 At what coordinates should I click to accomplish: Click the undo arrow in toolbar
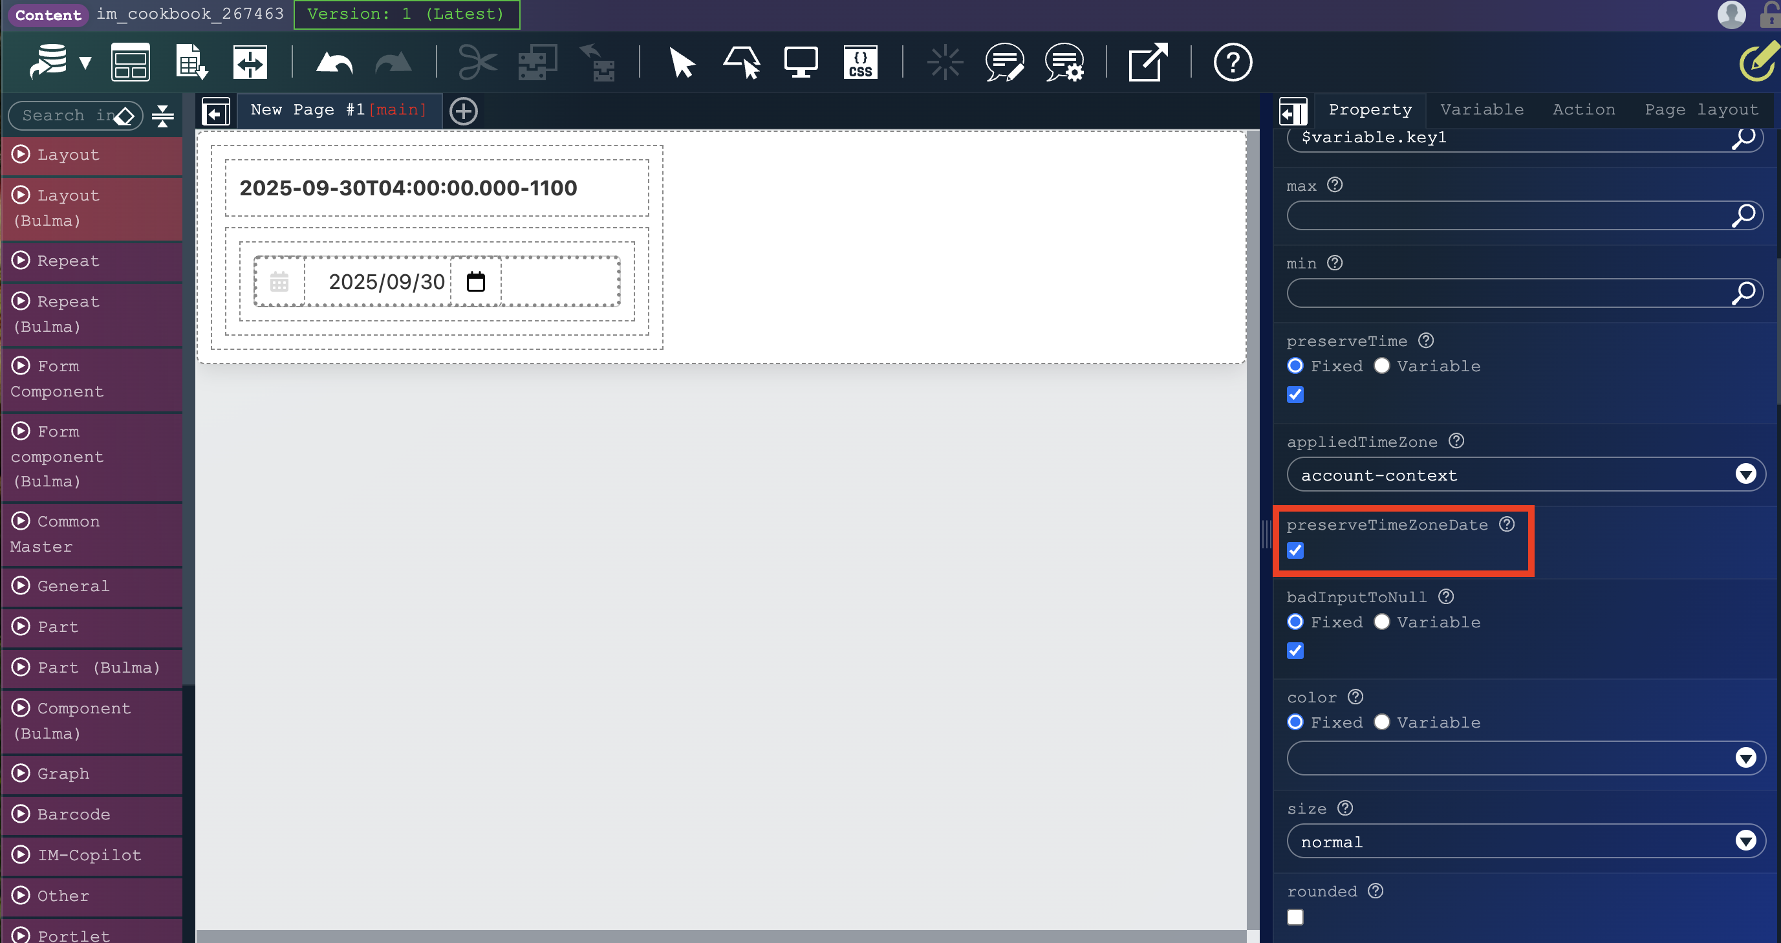pos(334,63)
